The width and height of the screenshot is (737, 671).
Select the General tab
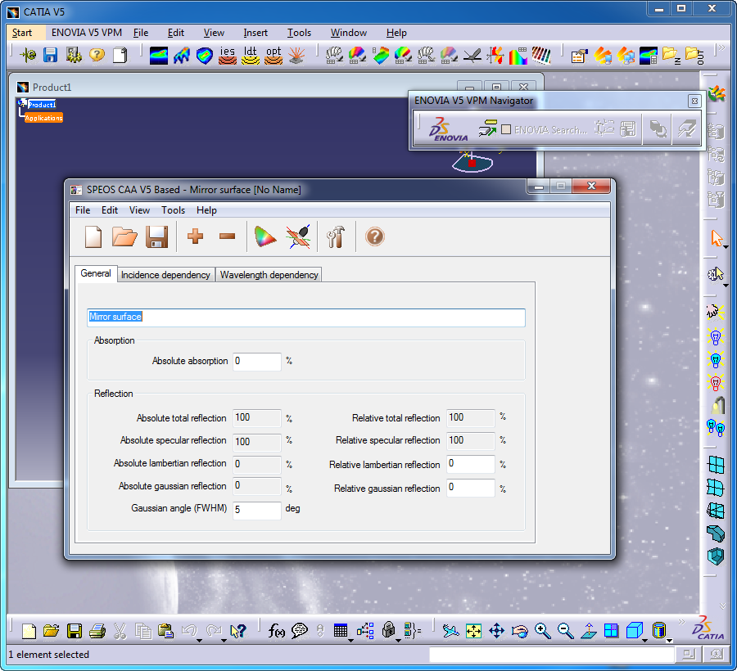[x=96, y=273]
